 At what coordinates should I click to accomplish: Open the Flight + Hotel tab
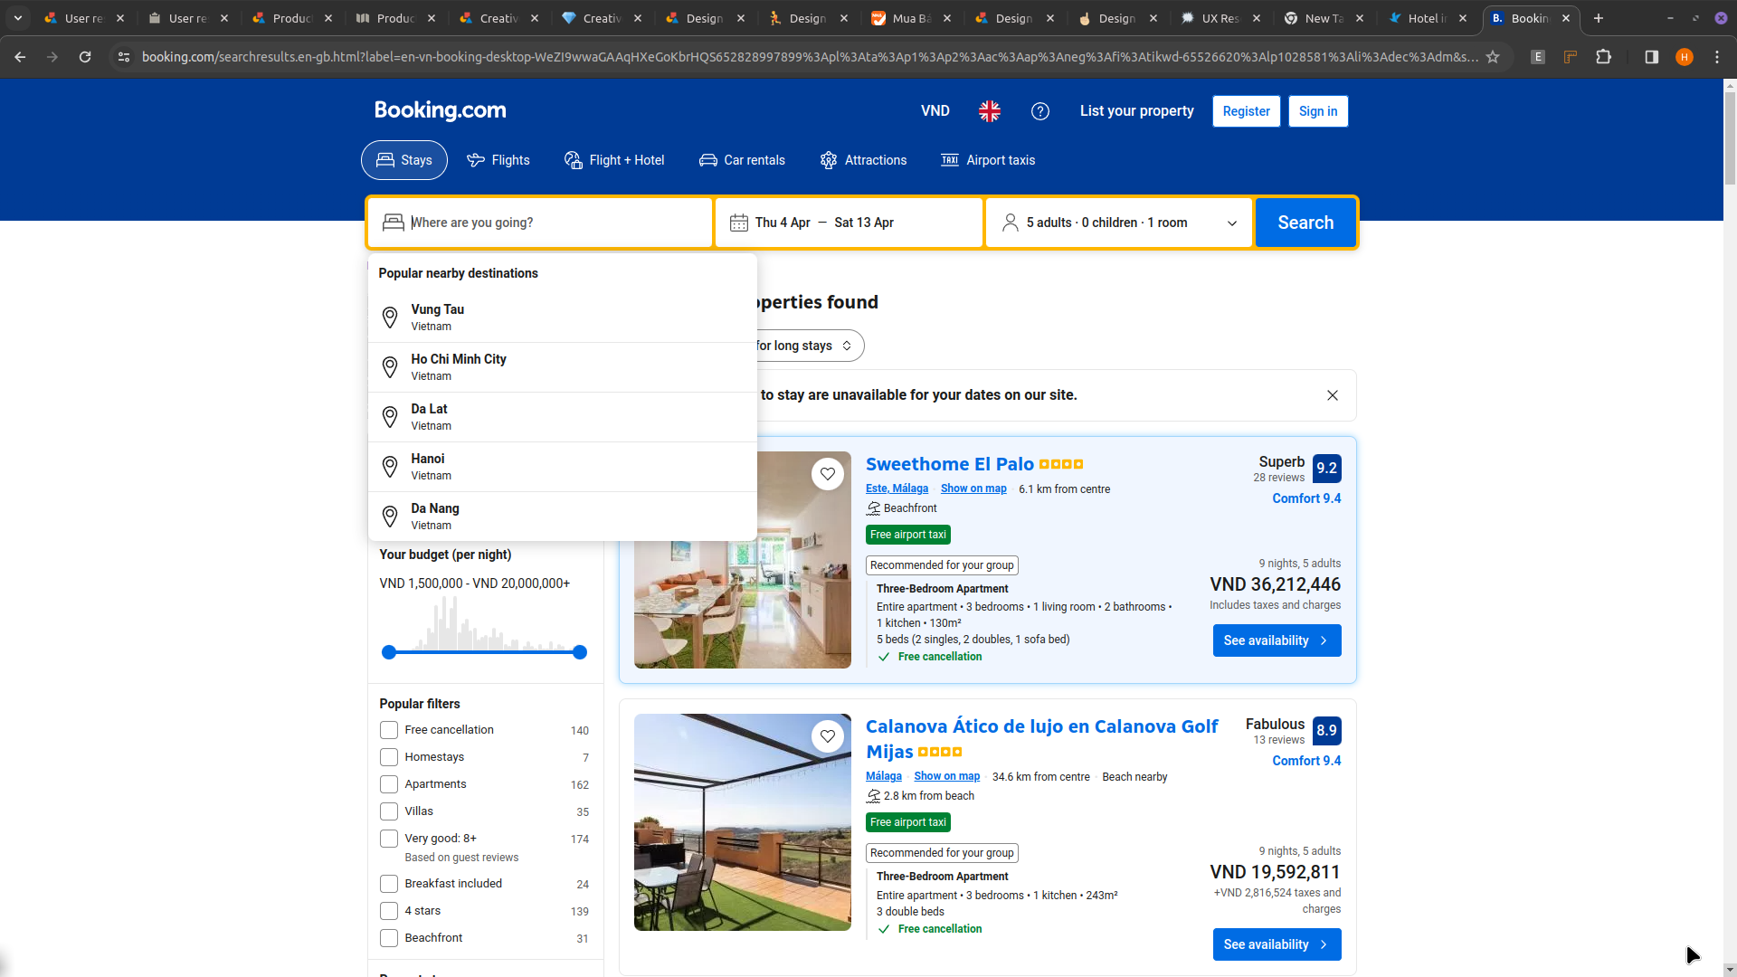pyautogui.click(x=614, y=160)
